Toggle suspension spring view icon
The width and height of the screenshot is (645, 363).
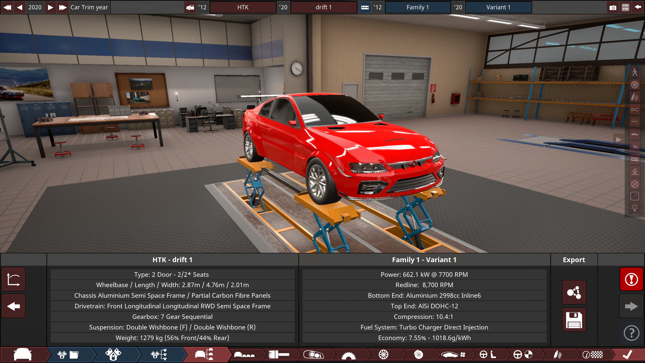pyautogui.click(x=635, y=97)
